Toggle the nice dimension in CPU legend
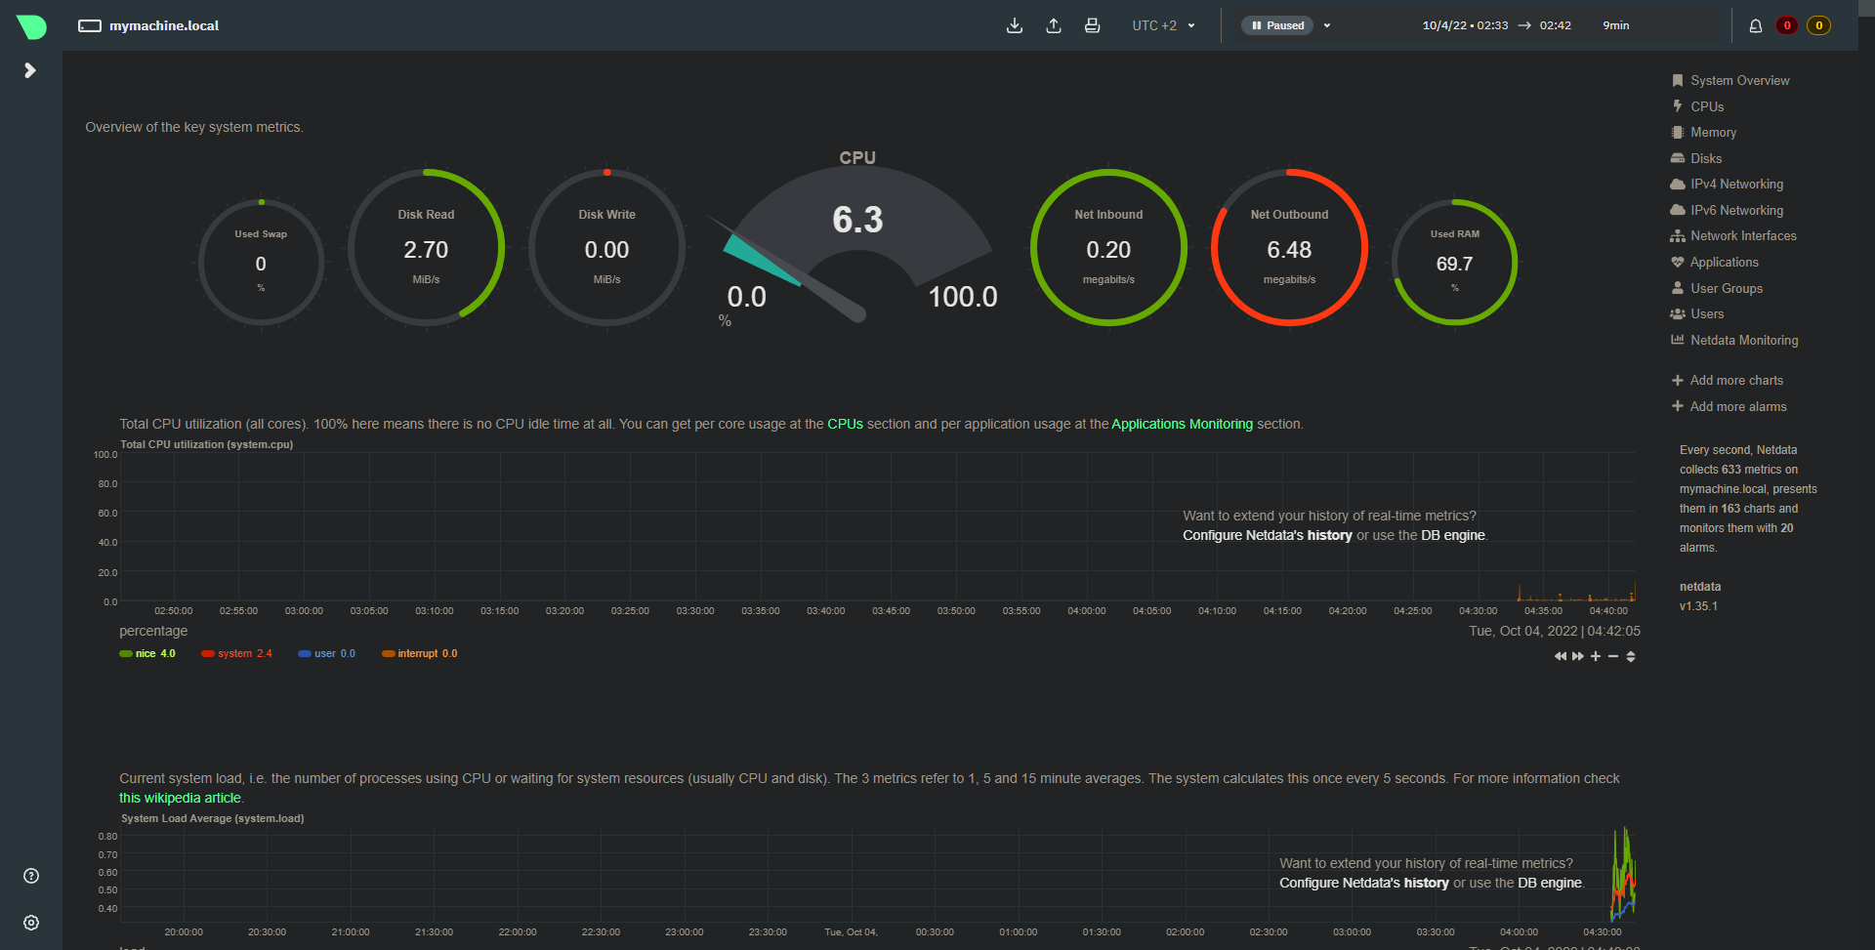This screenshot has height=950, width=1875. click(146, 654)
